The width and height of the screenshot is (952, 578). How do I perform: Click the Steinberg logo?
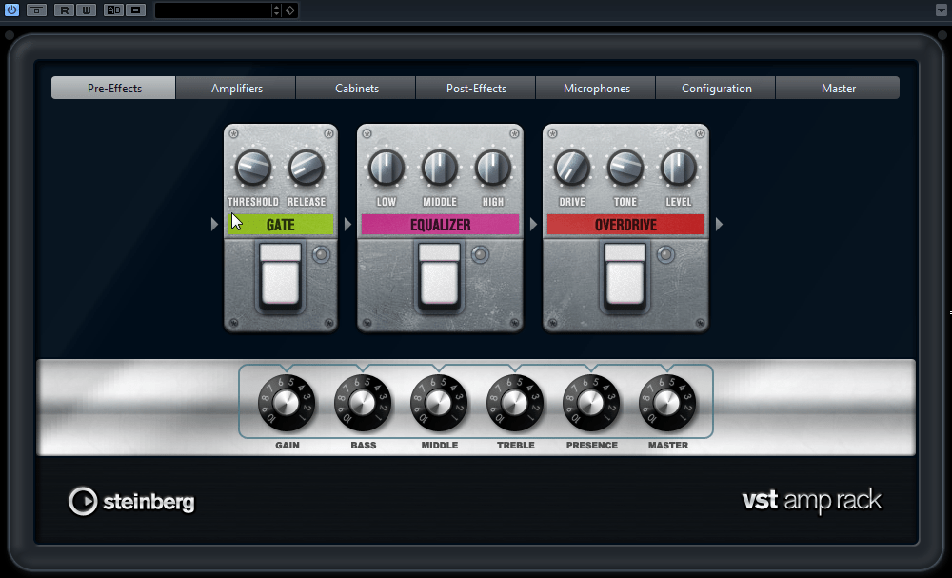(131, 502)
